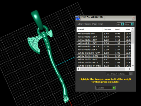Click the pendant bail loop
The width and height of the screenshot is (141, 106).
coord(37,20)
